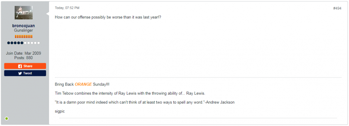Click the Andrew Jackson quote in signature
Screen dimensions: 349x126
pos(145,102)
